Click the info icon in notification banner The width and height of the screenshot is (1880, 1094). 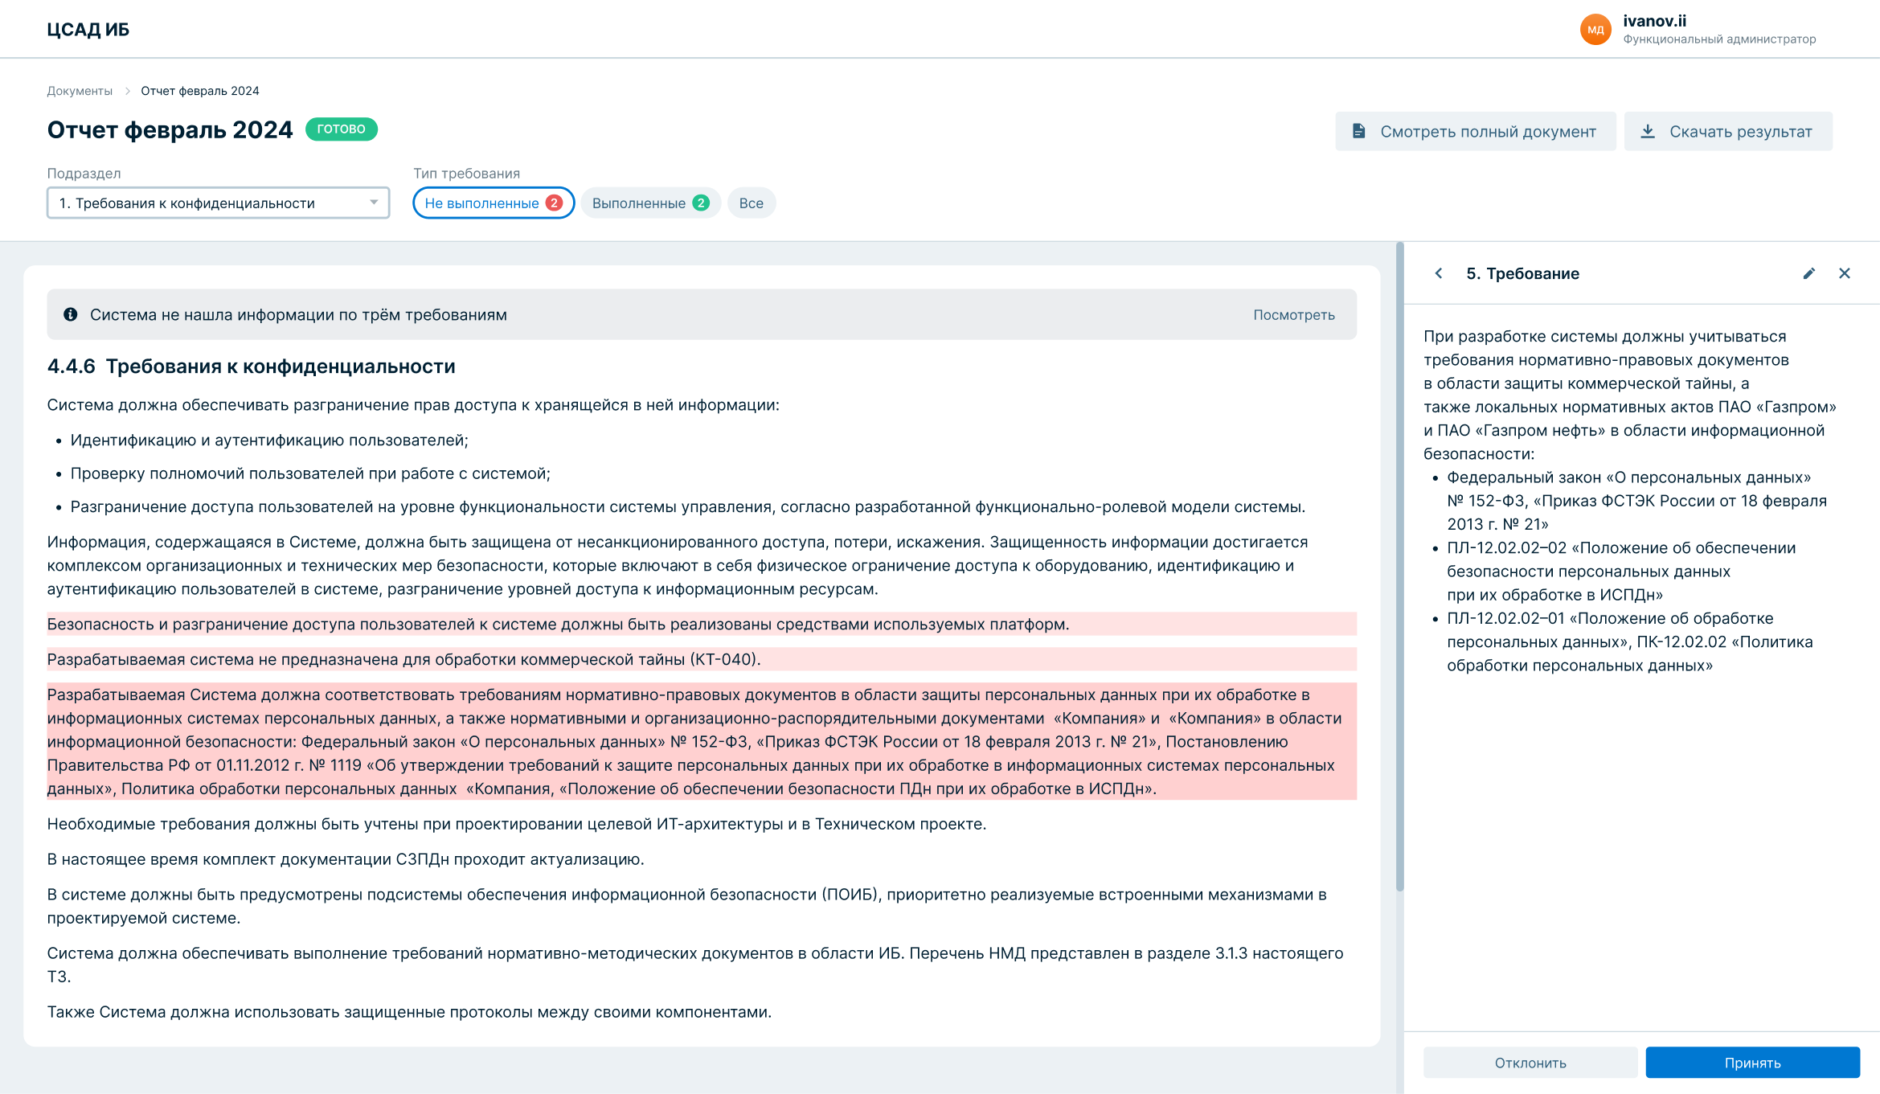71,314
